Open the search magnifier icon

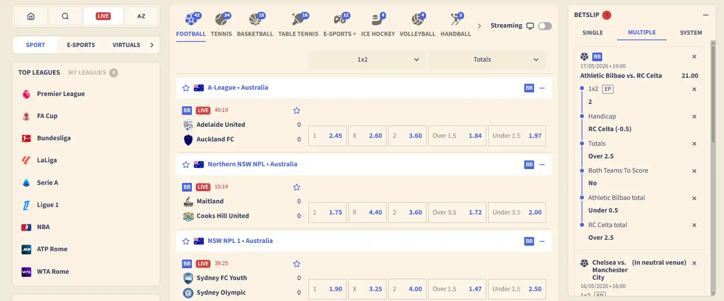(65, 16)
